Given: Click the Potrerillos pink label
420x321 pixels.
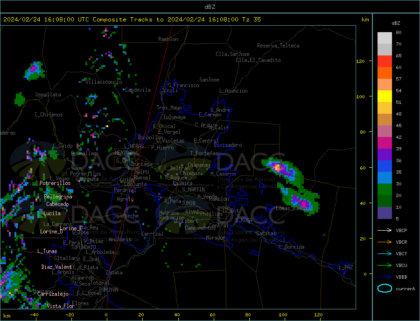Looking at the screenshot, I should (55, 183).
